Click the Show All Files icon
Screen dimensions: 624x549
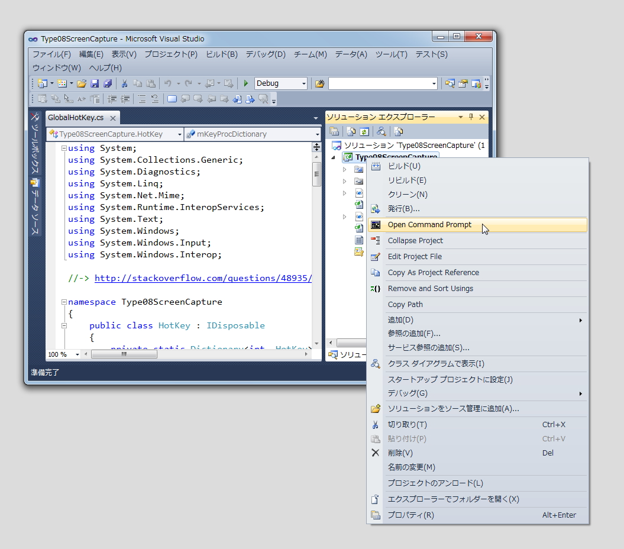[351, 131]
